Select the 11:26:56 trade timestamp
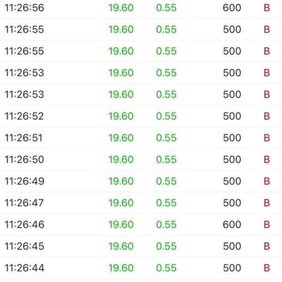This screenshot has width=282, height=282. (x=24, y=8)
